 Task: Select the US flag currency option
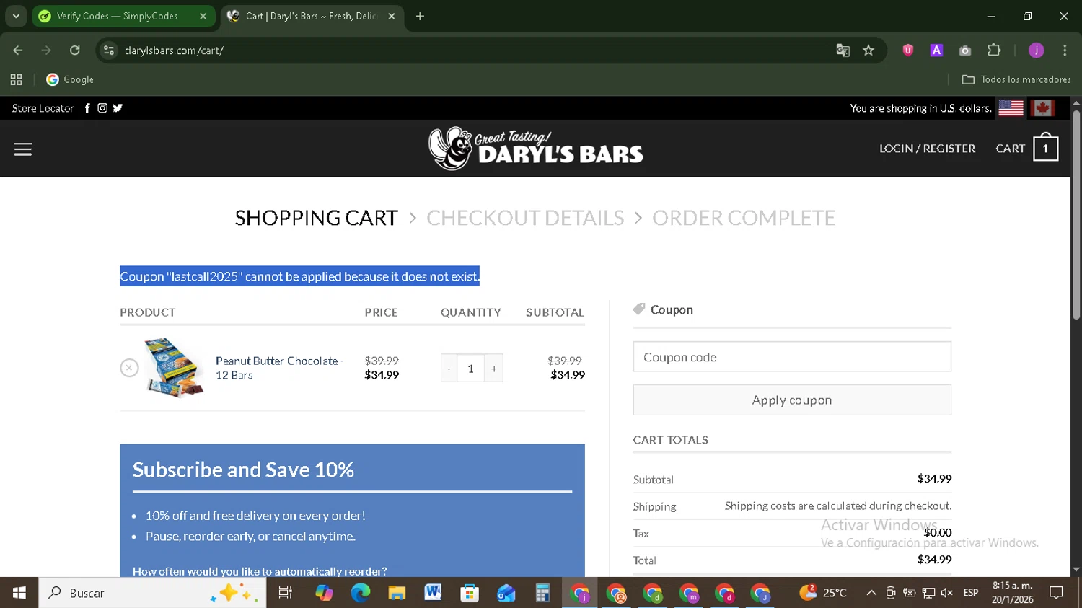1011,108
